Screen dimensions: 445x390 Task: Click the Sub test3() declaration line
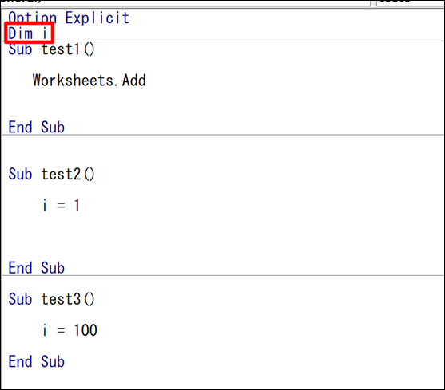(x=51, y=299)
